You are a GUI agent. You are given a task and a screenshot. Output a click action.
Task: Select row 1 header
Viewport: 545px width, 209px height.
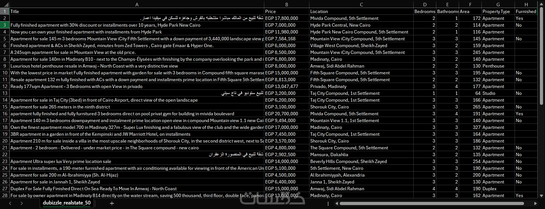pos(5,11)
